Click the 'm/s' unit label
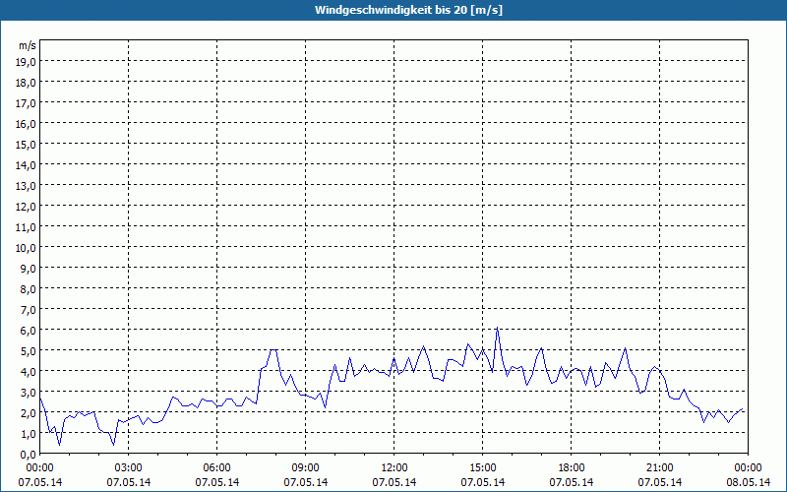787x492 pixels. click(x=28, y=45)
